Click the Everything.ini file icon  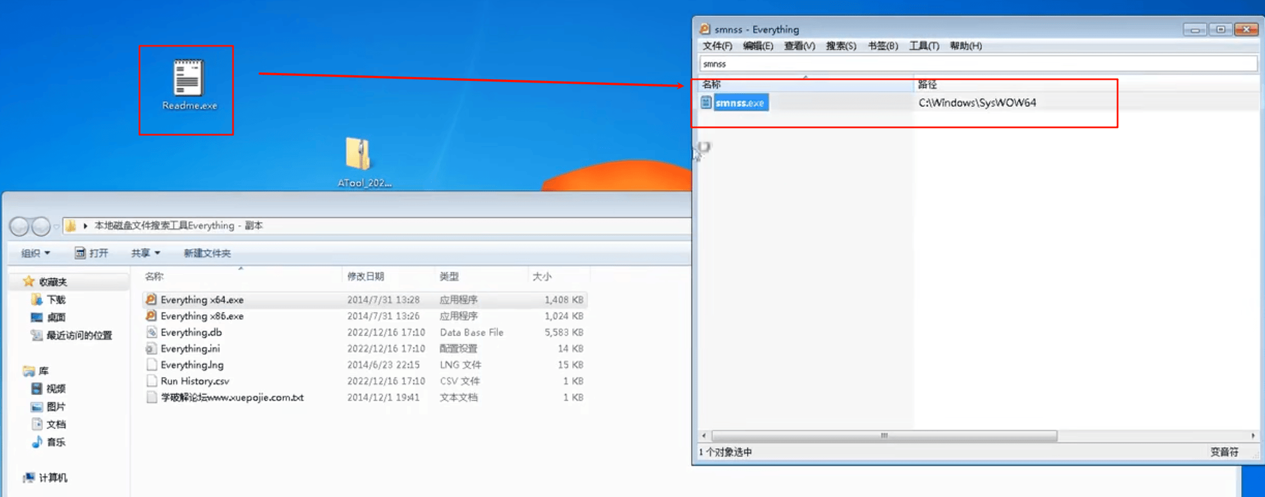click(151, 349)
